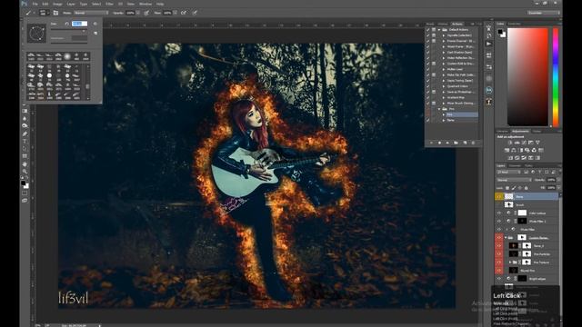Click the Record button in Actions panel
Screen dimensions: 582x327
click(439, 143)
